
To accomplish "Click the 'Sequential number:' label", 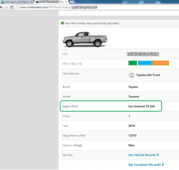I will (74, 136).
